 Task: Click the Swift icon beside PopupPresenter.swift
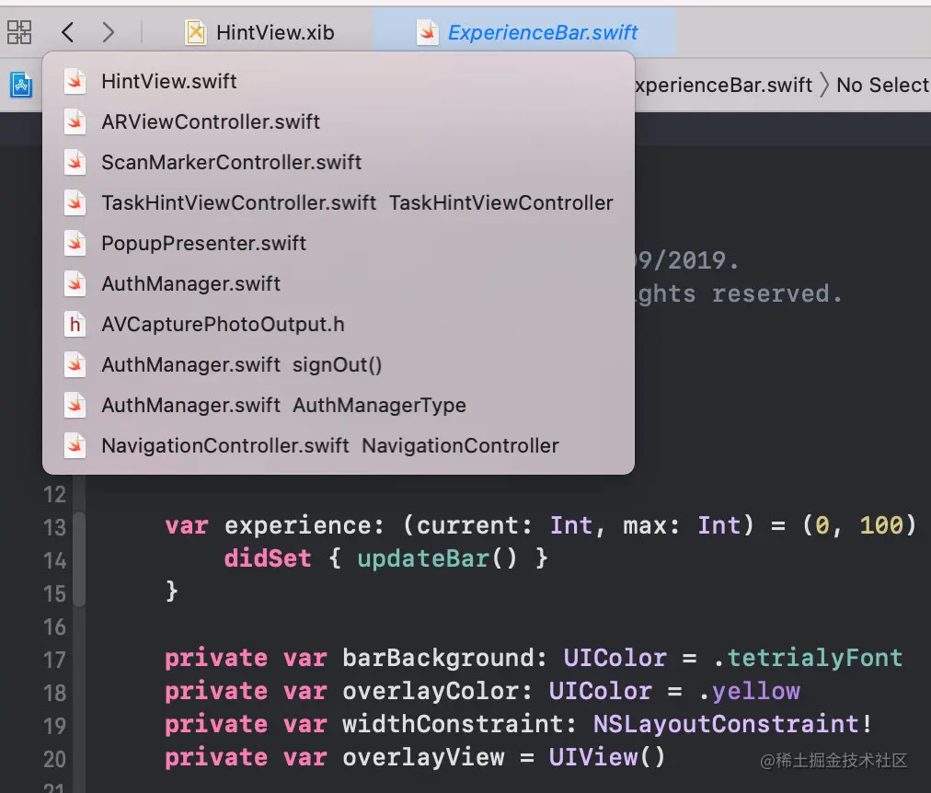point(75,244)
